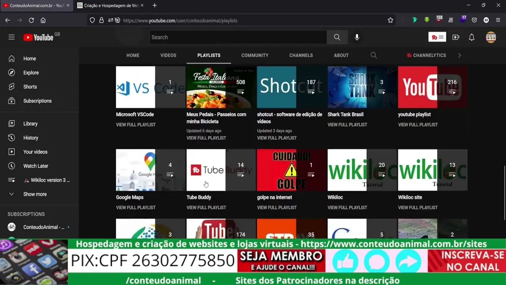Reload the page in the browser
This screenshot has width=506, height=285.
31,20
